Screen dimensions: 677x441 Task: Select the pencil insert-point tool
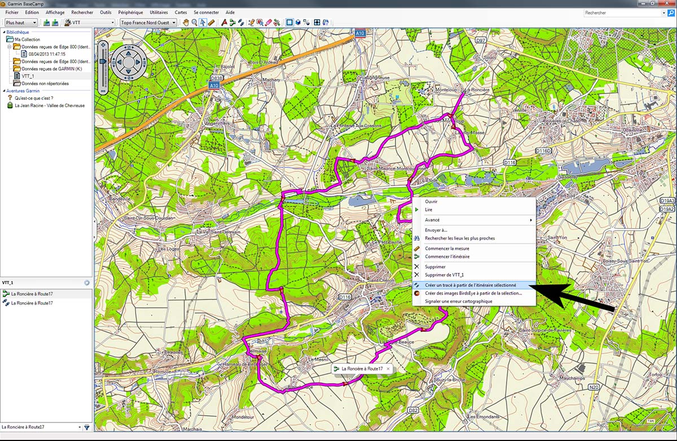point(252,23)
